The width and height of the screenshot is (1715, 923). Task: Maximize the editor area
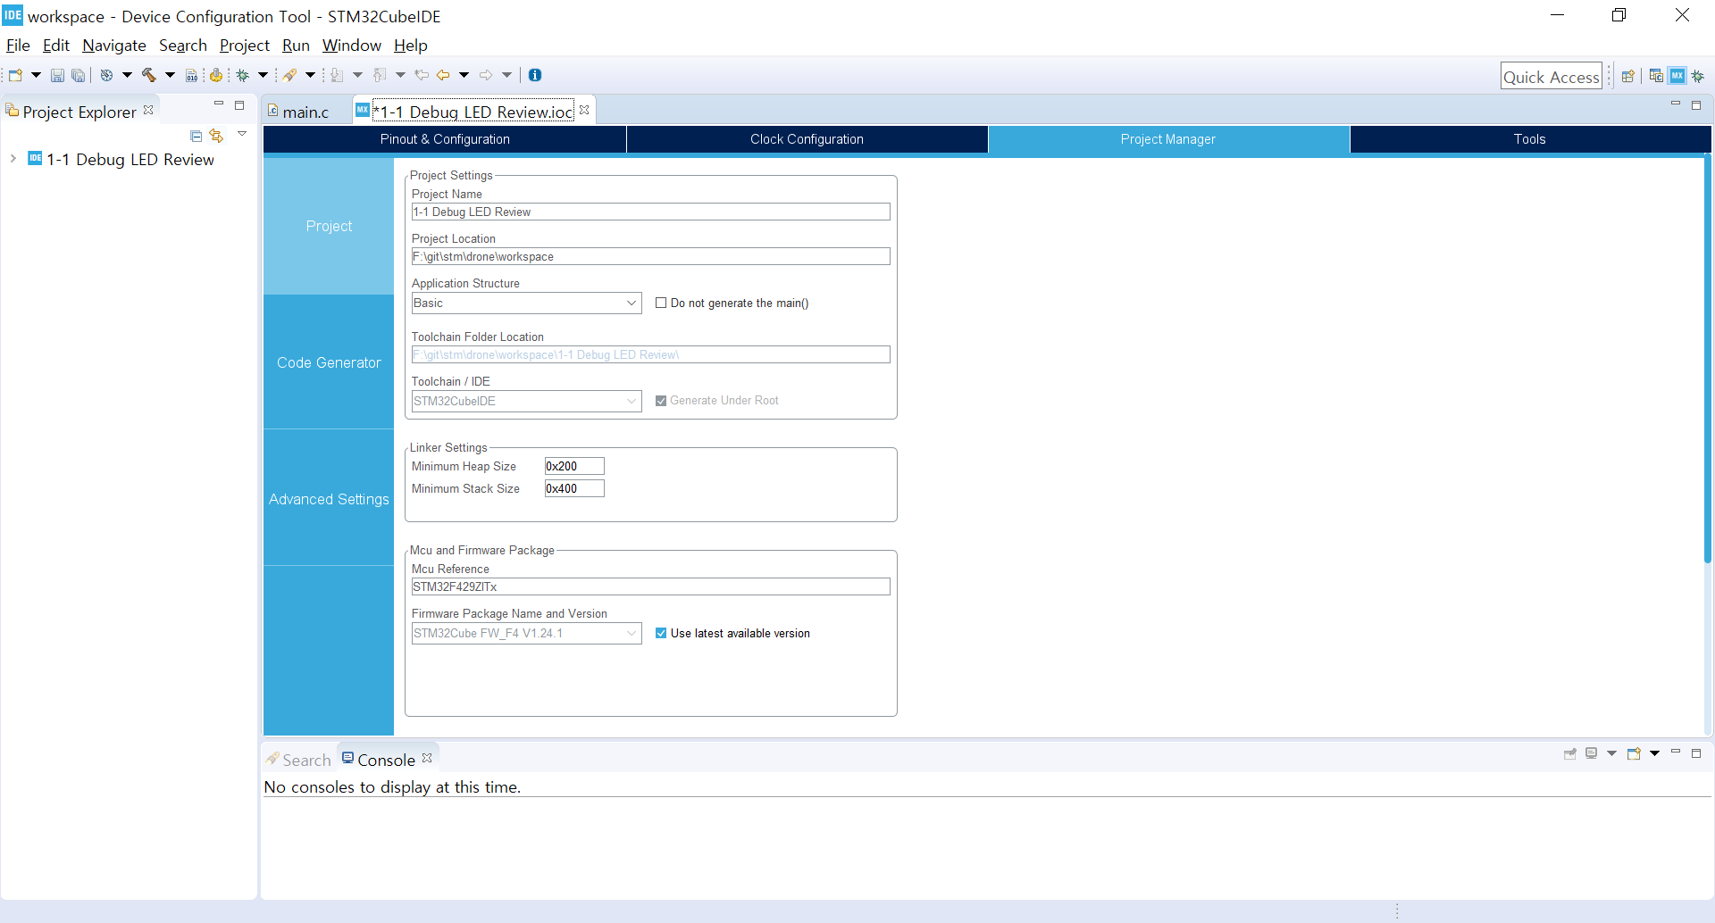pos(1696,105)
